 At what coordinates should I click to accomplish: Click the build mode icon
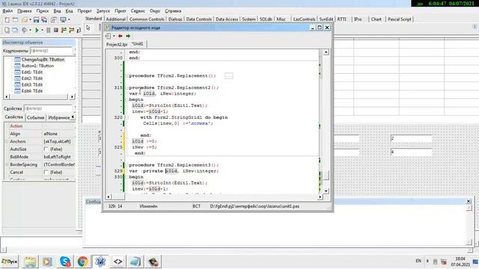coord(24,30)
